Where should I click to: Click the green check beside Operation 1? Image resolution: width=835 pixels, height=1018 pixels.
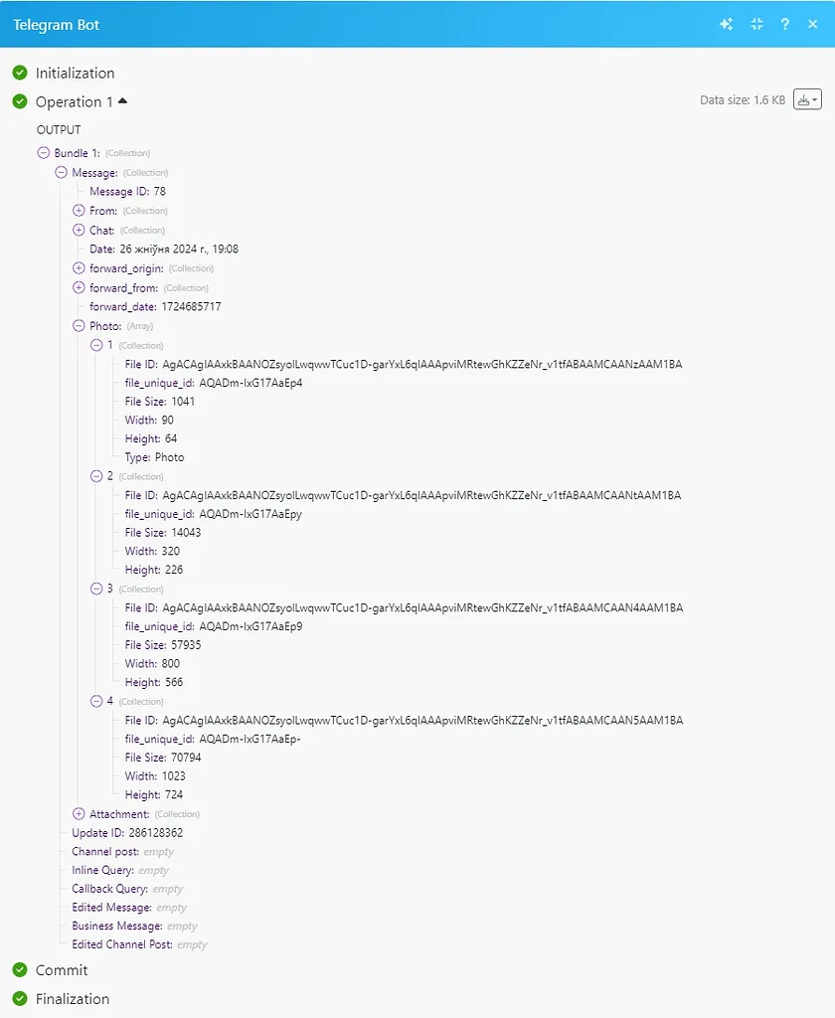(21, 101)
